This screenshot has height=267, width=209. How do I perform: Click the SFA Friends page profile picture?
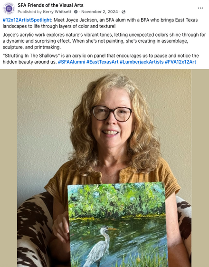click(x=9, y=8)
